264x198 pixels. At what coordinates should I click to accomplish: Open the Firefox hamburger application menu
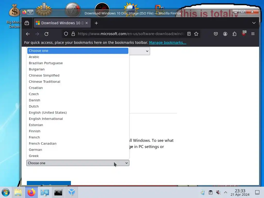tap(253, 34)
